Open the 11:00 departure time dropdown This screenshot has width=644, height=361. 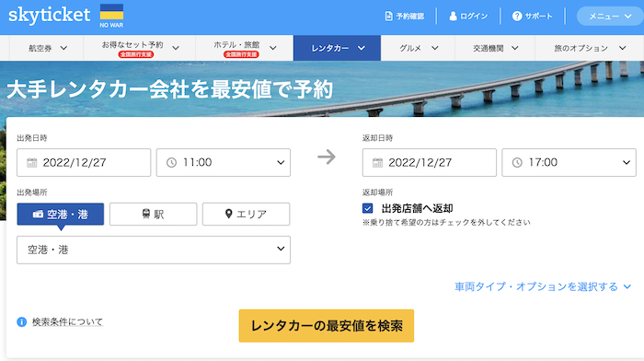pyautogui.click(x=224, y=162)
